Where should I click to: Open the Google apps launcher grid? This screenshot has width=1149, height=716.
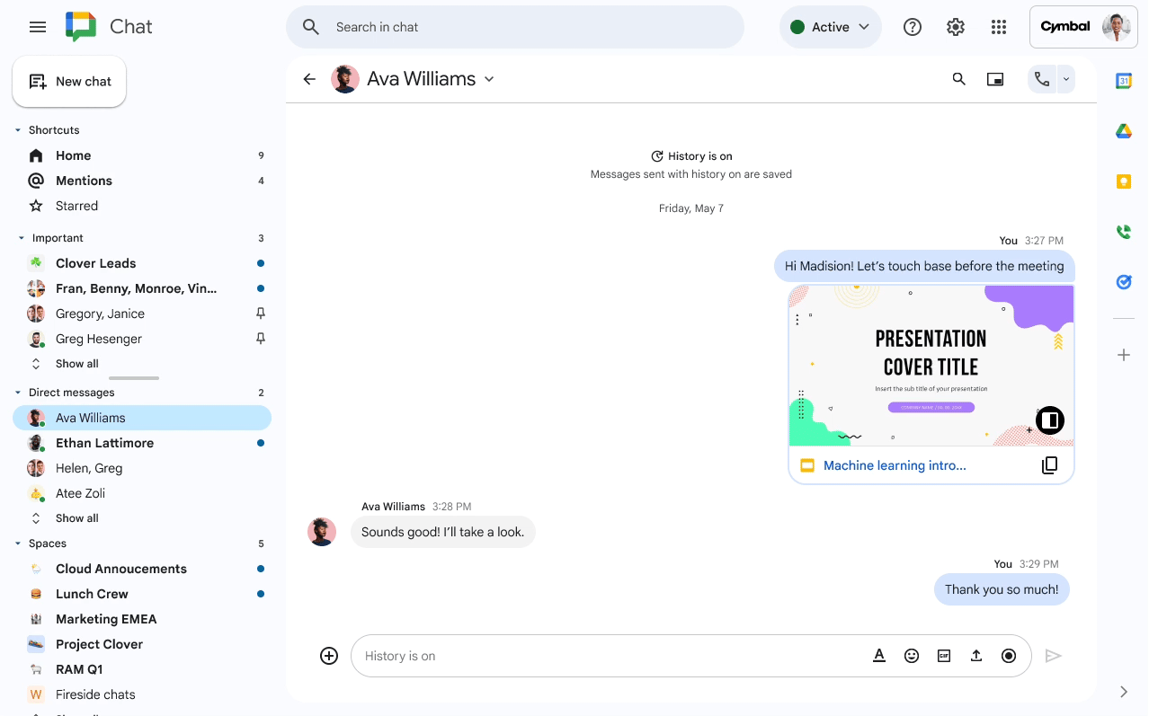click(998, 27)
